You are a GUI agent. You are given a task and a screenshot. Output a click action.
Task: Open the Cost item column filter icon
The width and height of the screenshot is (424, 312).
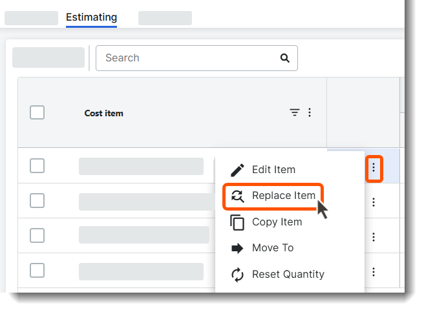point(295,112)
